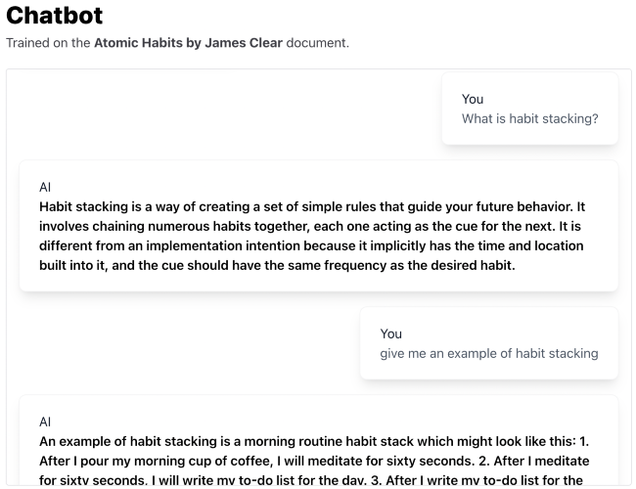
Task: Click the word "document" in the subtitle
Action: [315, 43]
